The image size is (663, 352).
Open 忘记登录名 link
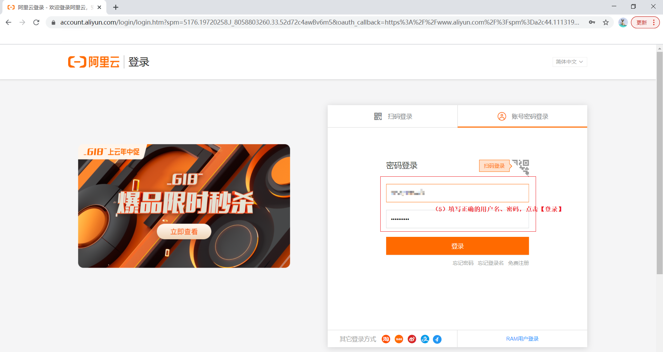(491, 263)
